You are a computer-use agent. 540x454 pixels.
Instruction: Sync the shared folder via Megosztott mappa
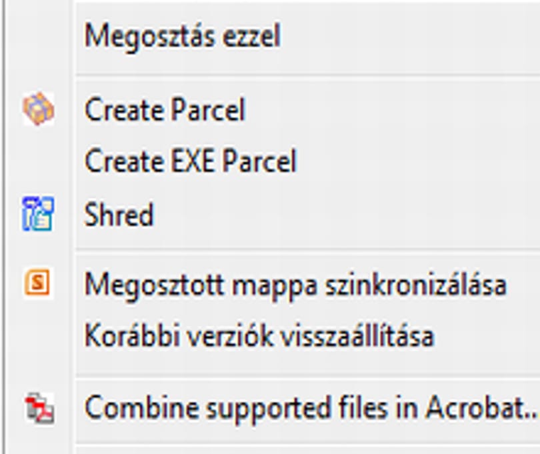(x=295, y=285)
